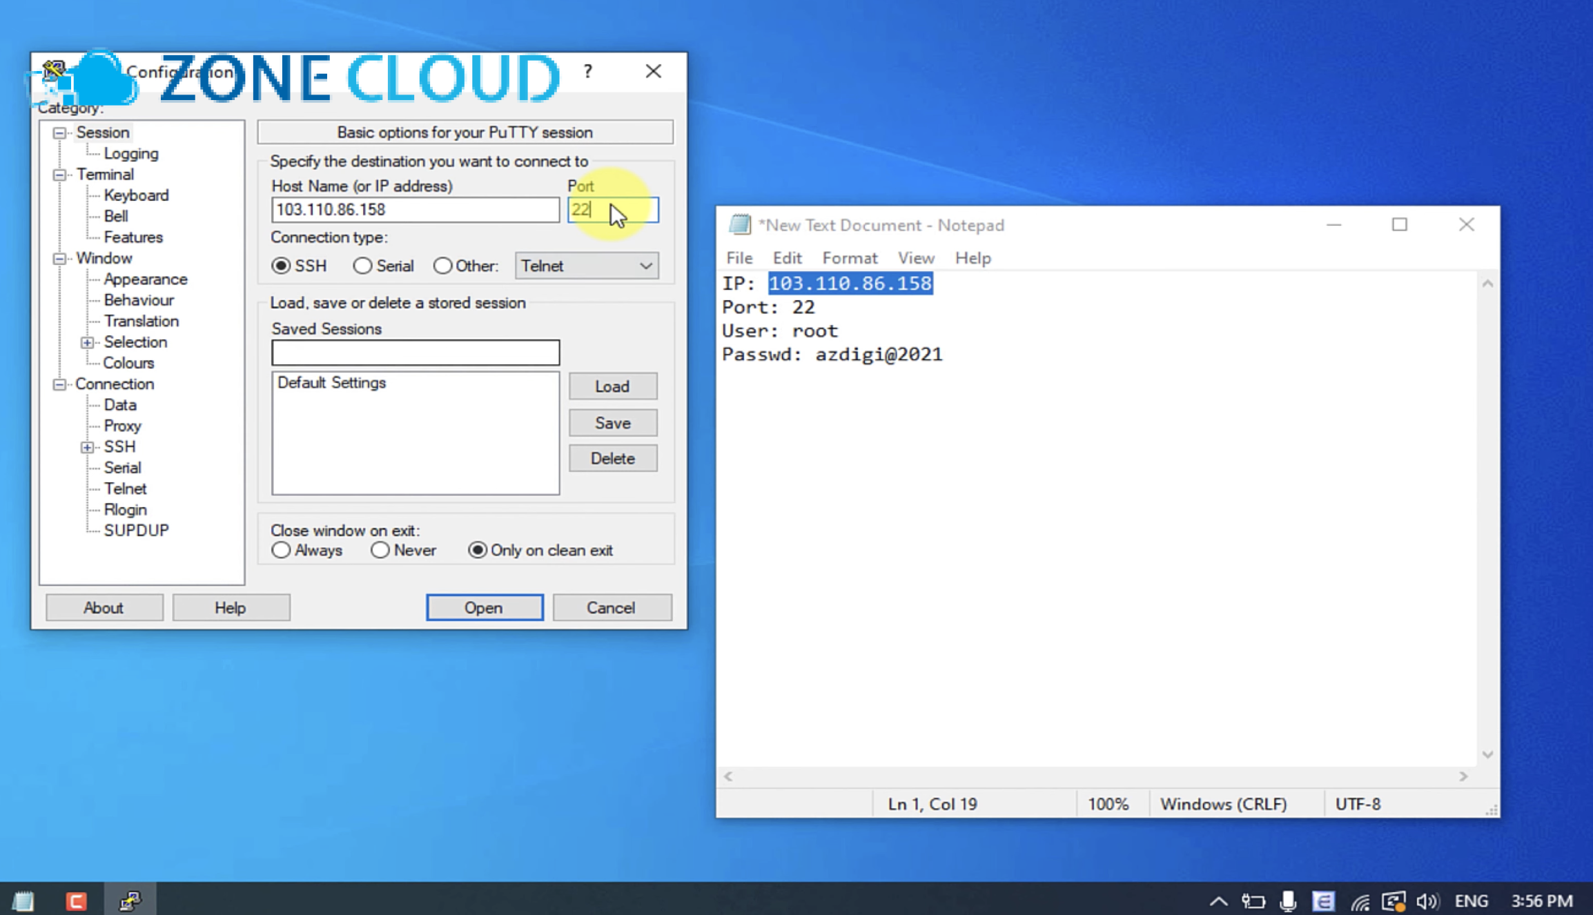
Task: Select SSH connection type
Action: coord(281,266)
